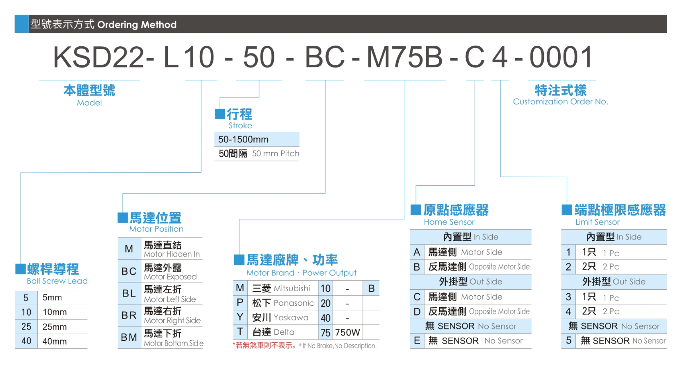The height and width of the screenshot is (368, 682).
Task: Click 'Motor Brand、Power Output' label
Action: tap(301, 273)
